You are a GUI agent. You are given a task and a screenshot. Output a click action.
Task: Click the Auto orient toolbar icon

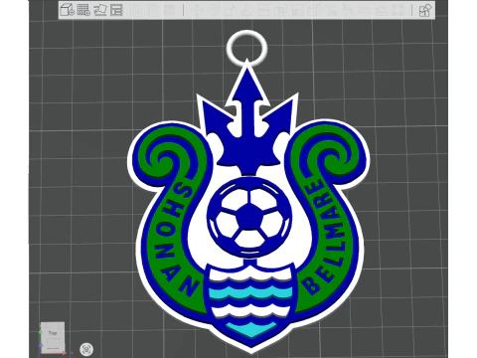[100, 10]
